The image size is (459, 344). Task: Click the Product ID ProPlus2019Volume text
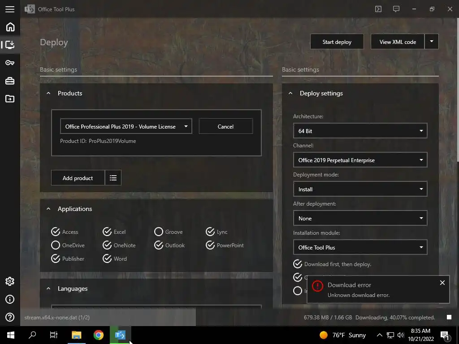[x=98, y=141]
